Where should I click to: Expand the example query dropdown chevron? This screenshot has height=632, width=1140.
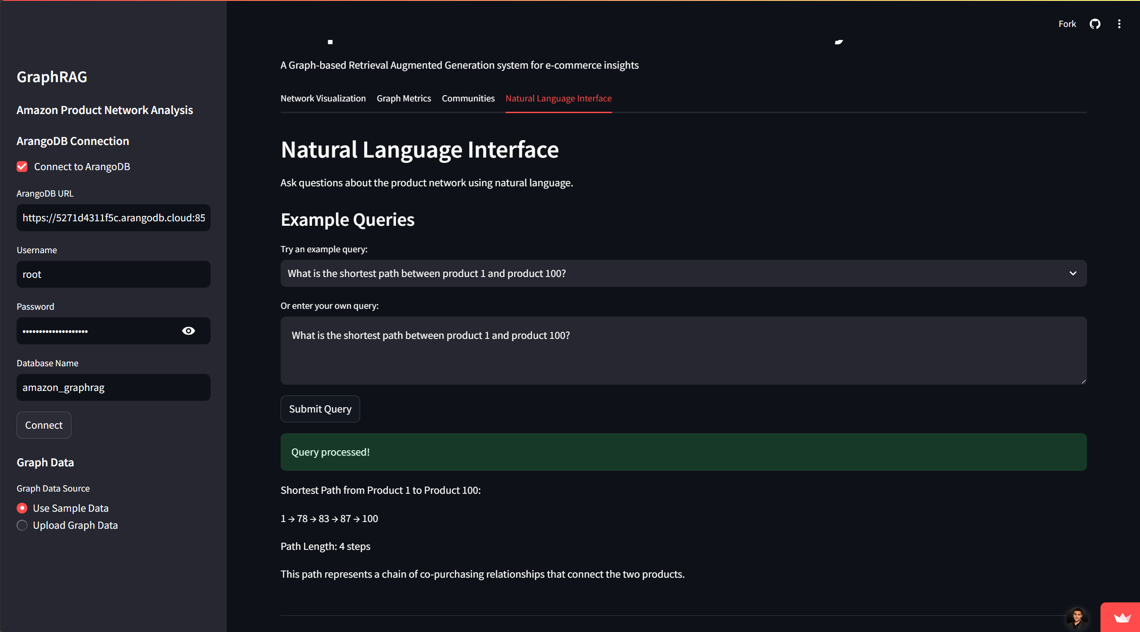[x=1073, y=273]
